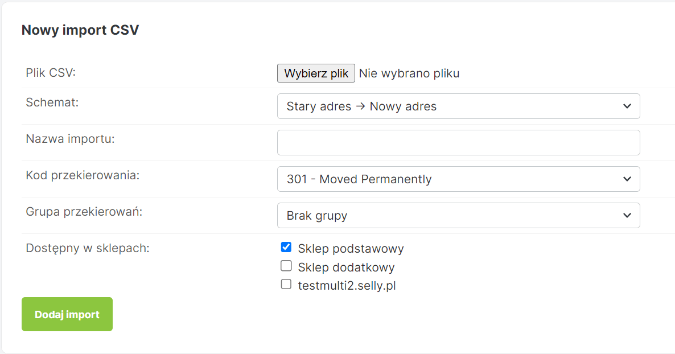Click the 'Nie wybrano pliku' file status text
This screenshot has width=675, height=354.
pos(409,73)
